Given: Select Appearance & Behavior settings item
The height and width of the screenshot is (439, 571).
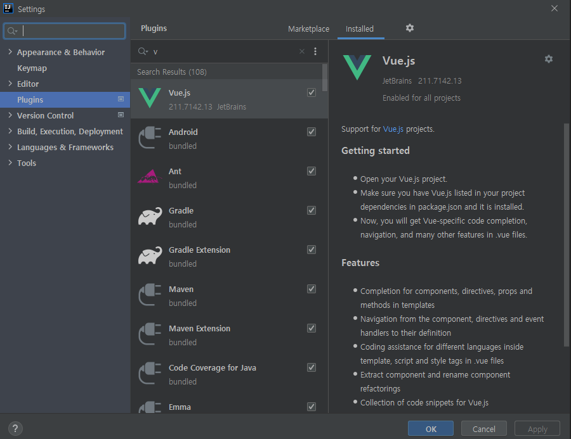Looking at the screenshot, I should [61, 52].
